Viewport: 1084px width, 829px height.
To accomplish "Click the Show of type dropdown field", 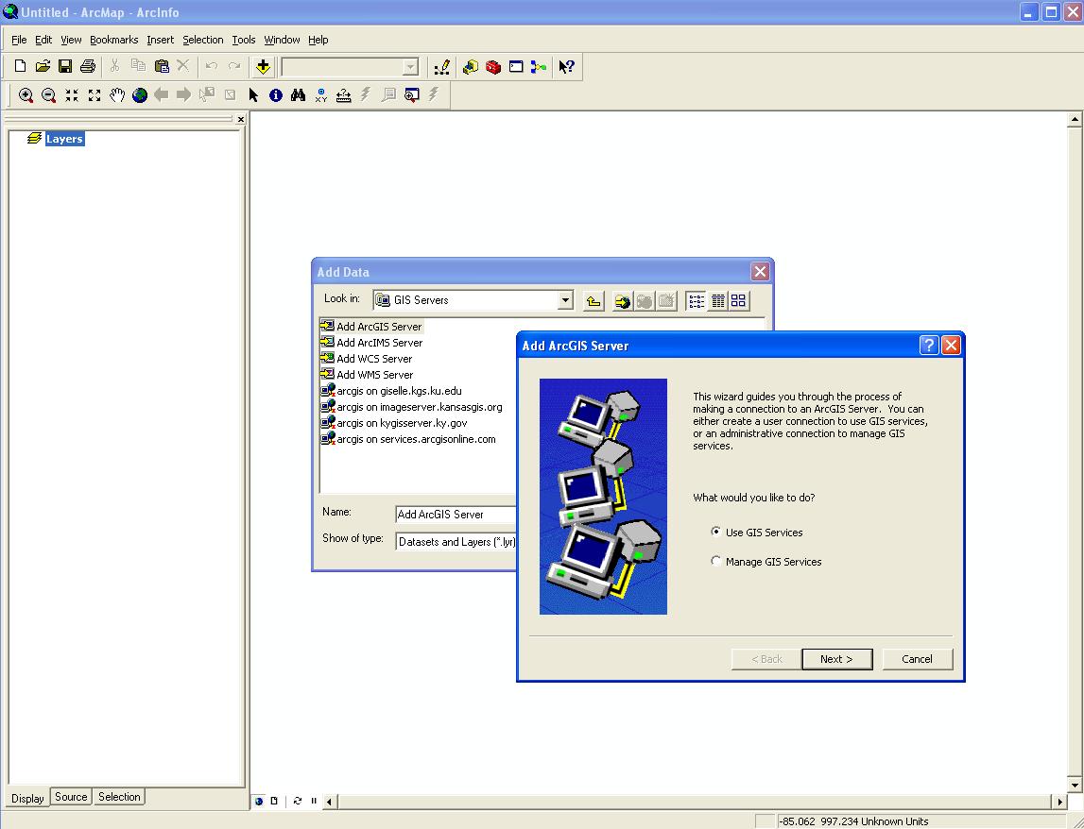I will 456,542.
